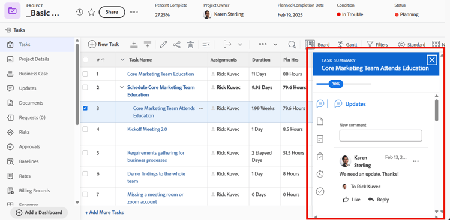450x220 pixels.
Task: Click the + Add More Tasks link
Action: [104, 213]
